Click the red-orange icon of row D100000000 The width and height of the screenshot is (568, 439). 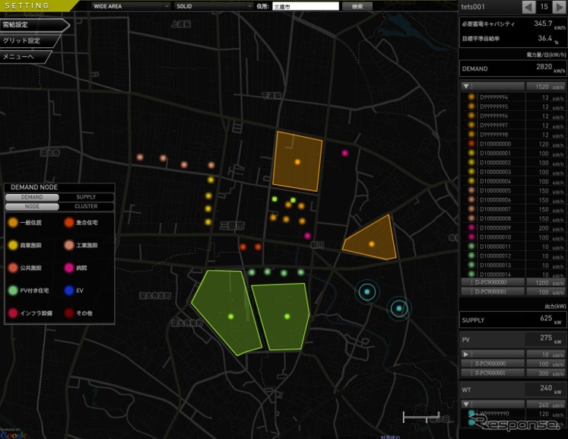(471, 144)
